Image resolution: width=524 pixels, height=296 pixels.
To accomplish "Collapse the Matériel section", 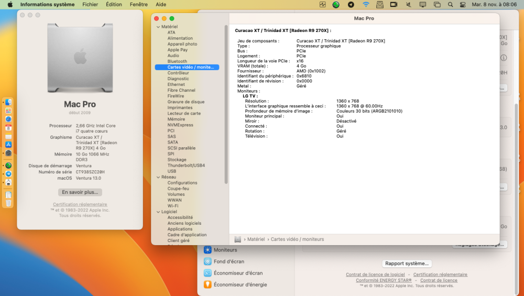I will [x=158, y=27].
